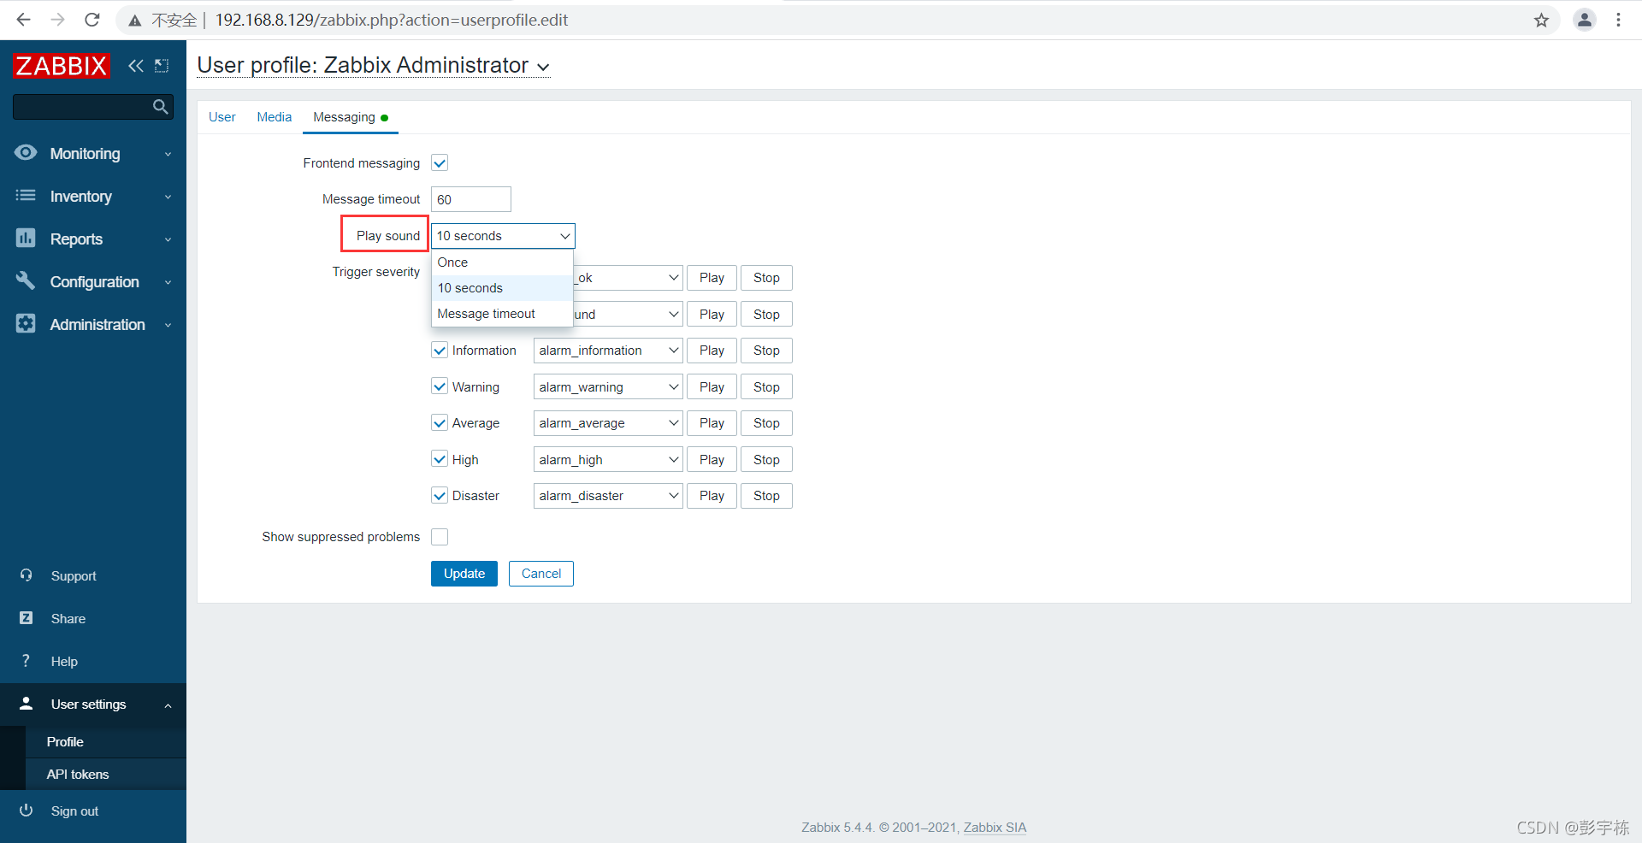The width and height of the screenshot is (1642, 843).
Task: Click the Update button
Action: tap(464, 574)
